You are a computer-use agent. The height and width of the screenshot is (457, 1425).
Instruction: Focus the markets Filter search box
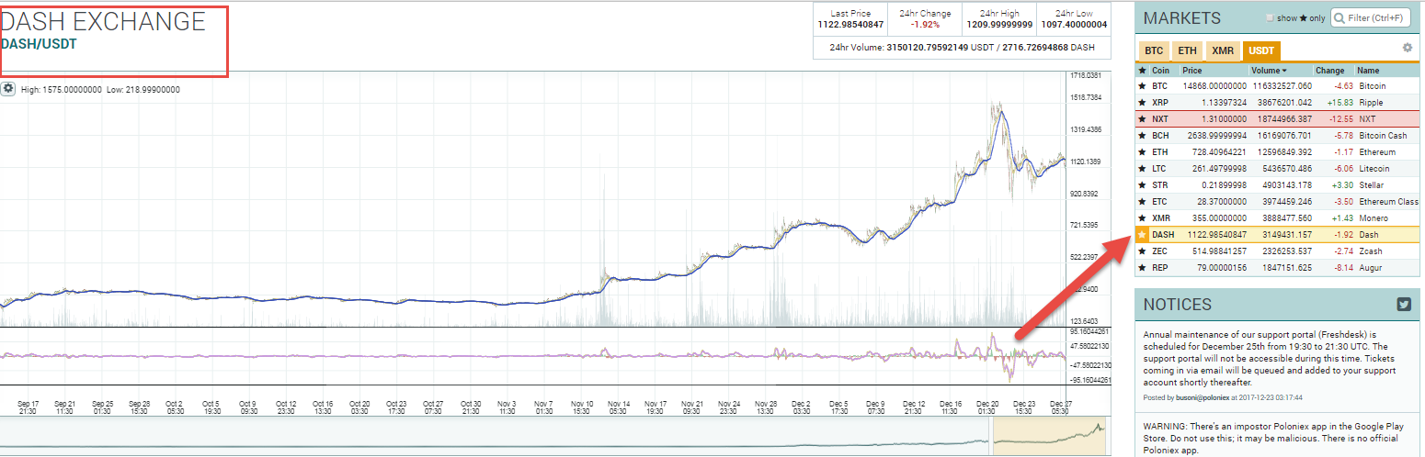(x=1376, y=18)
